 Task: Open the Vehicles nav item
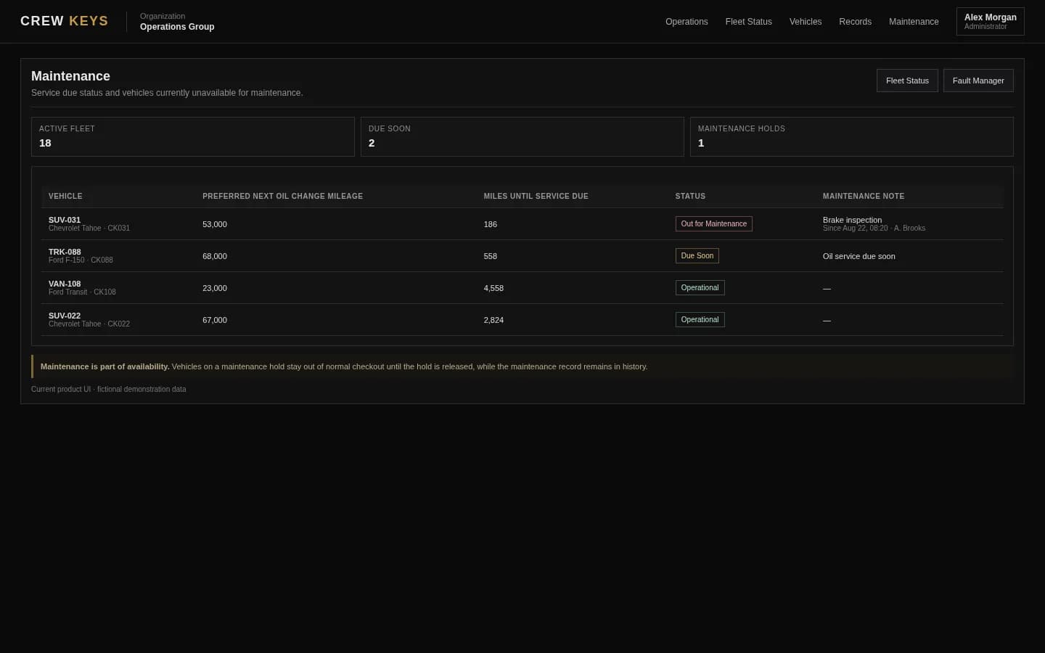pyautogui.click(x=806, y=22)
